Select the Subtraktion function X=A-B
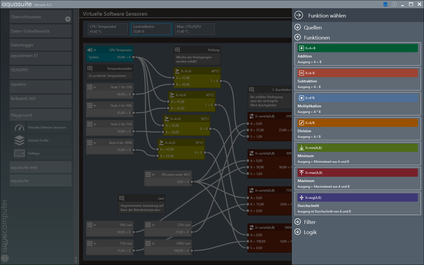The image size is (424, 265). (x=357, y=79)
